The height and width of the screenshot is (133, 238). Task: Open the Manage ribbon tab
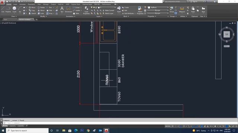coord(46,4)
